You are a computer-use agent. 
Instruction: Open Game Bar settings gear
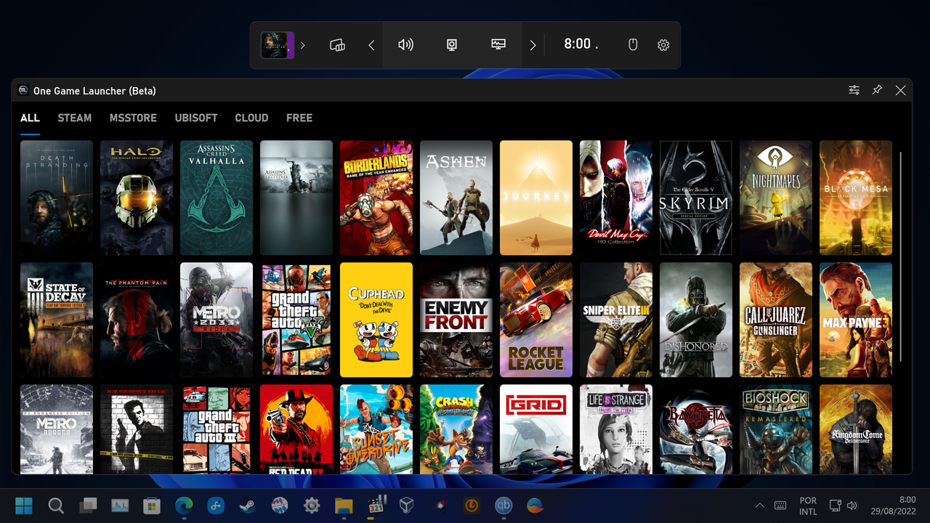[x=663, y=45]
